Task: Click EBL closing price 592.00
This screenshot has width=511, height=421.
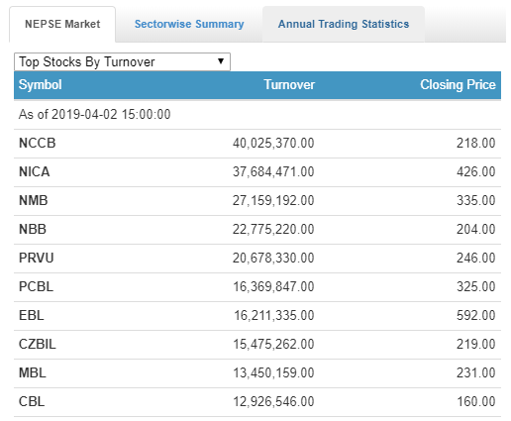Action: point(476,315)
